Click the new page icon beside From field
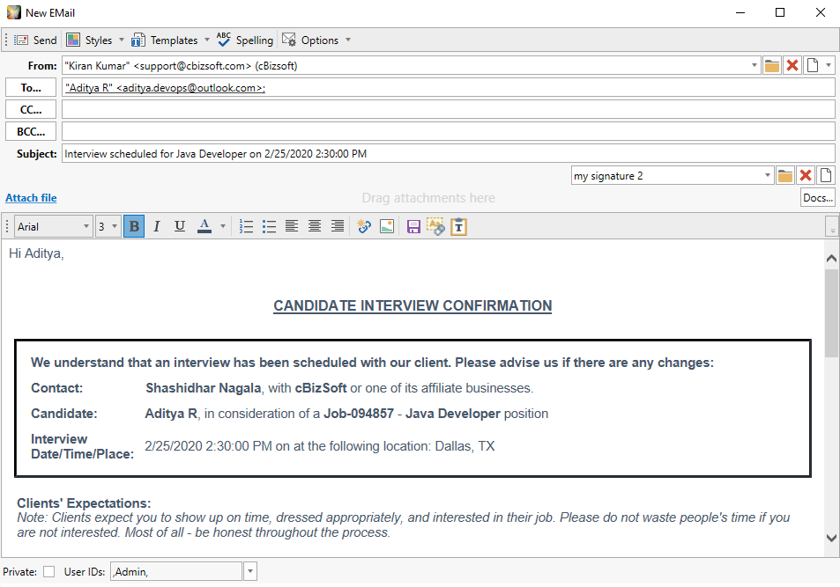840x587 pixels. pos(813,65)
